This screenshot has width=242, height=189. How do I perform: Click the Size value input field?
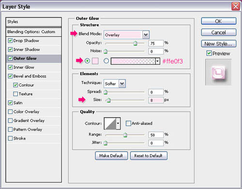[x=156, y=100]
